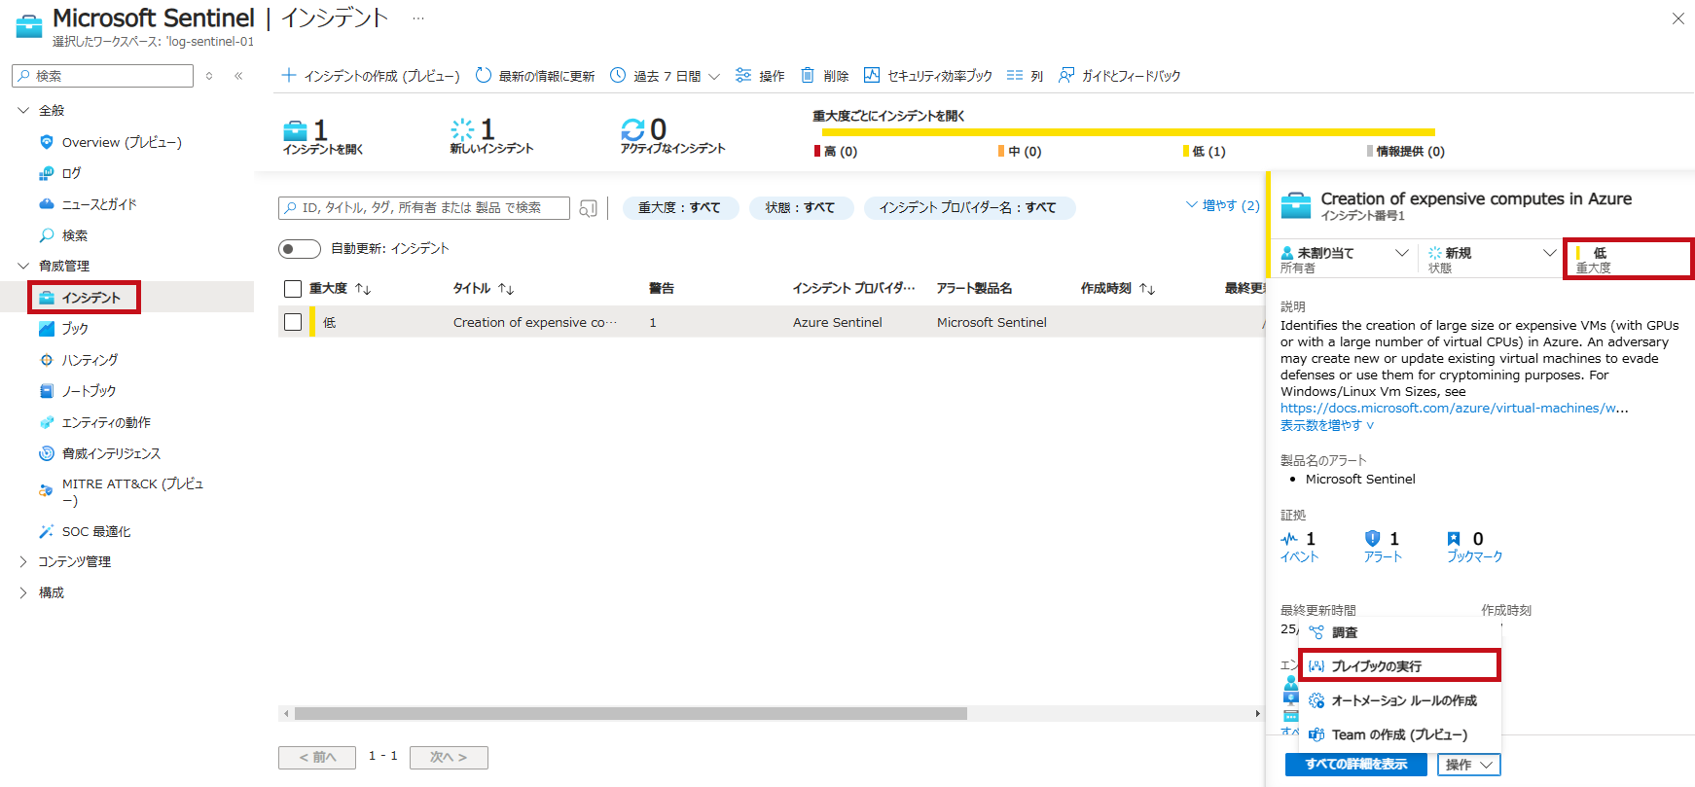Expand 増やす (2) filters
The image size is (1695, 787).
tap(1223, 205)
